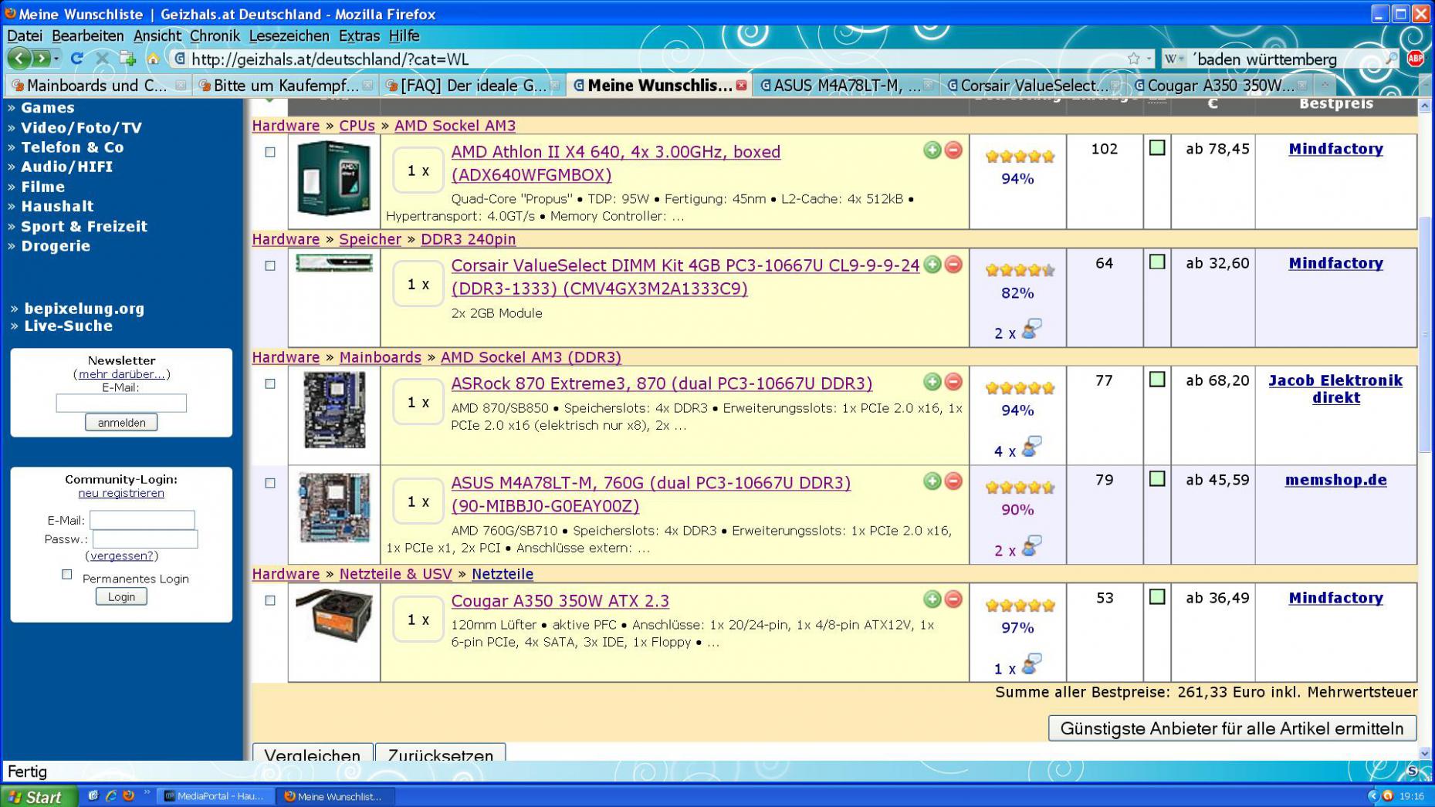Viewport: 1435px width, 807px height.
Task: Click the newsletter E-Mail input field
Action: tap(121, 403)
